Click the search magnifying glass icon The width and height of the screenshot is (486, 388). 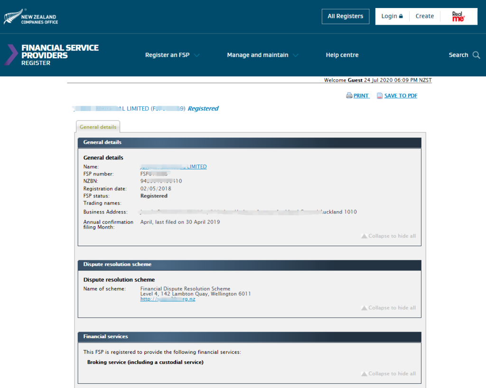point(477,55)
